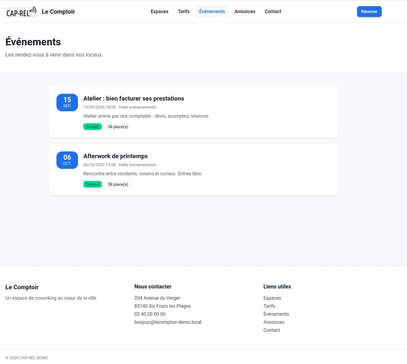Screen dimensions: 407x364
Task: Click the Les rendez-vous à venir subtitle
Action: click(54, 55)
